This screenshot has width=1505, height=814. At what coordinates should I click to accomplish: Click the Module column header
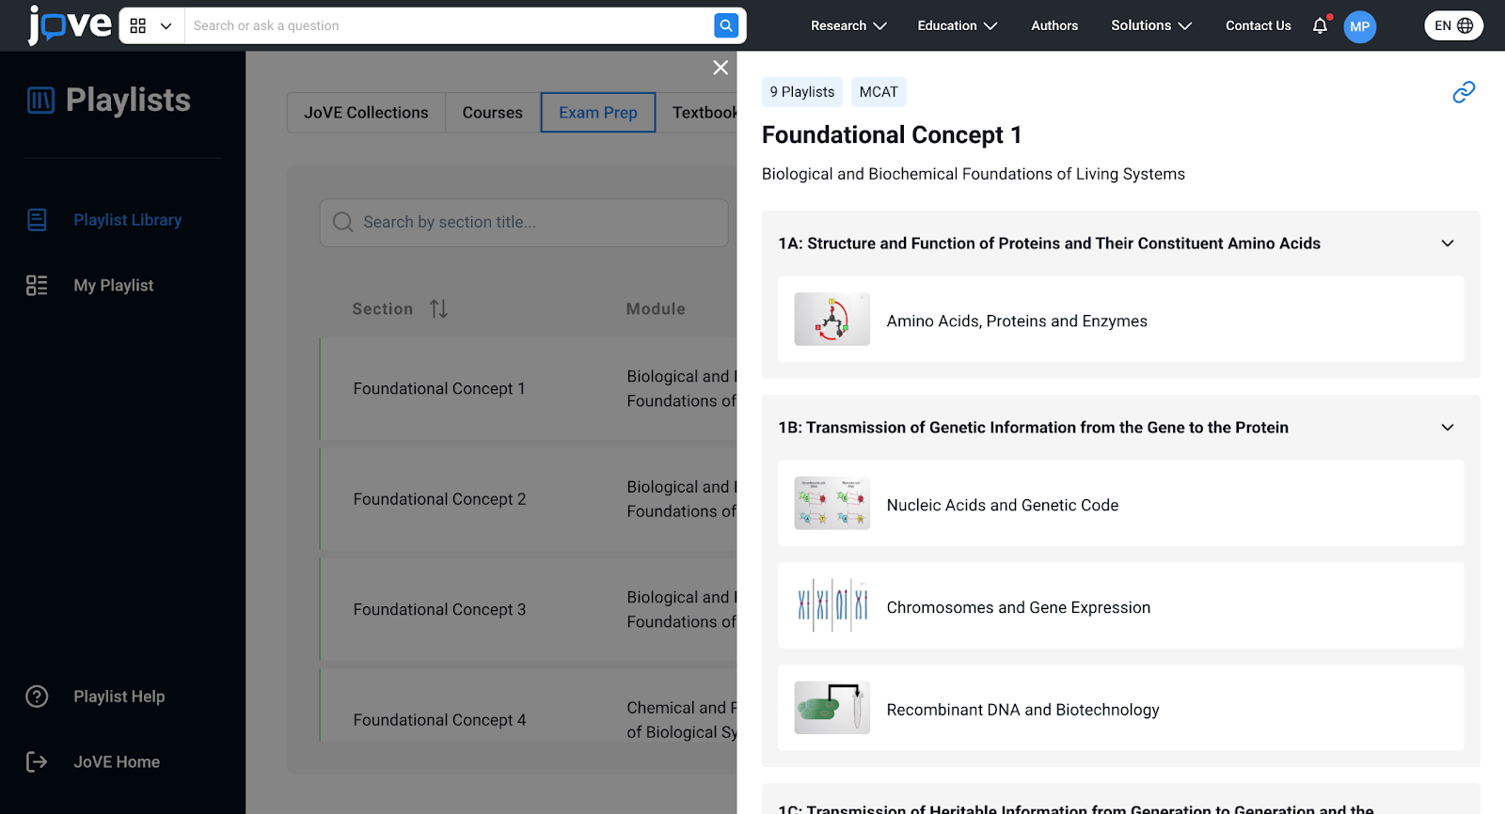pos(656,309)
